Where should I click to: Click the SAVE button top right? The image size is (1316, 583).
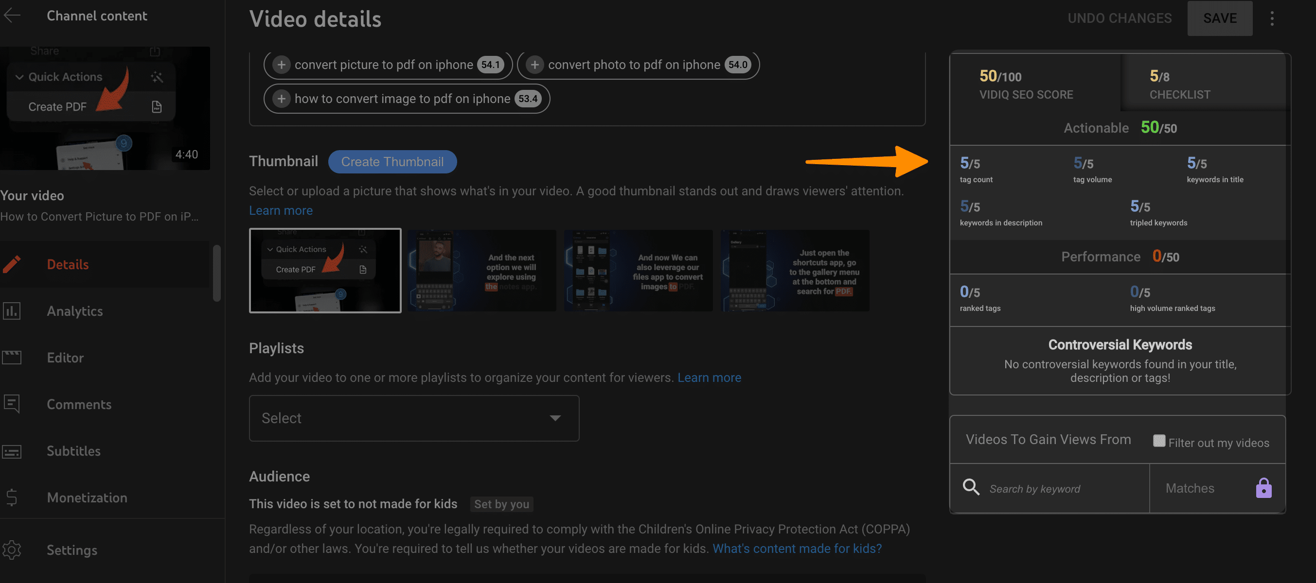click(1220, 17)
